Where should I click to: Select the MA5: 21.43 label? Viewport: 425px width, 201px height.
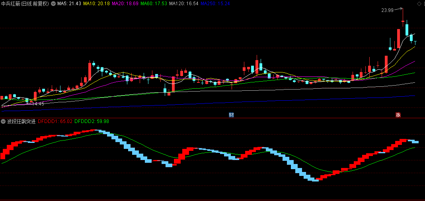pos(69,4)
